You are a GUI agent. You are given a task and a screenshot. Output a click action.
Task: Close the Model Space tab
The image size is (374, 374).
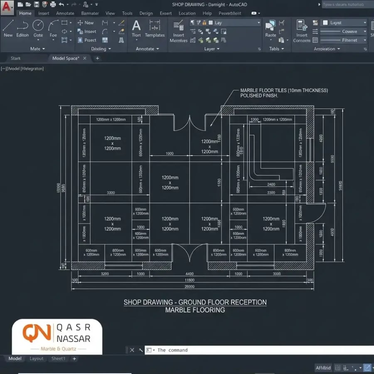click(x=85, y=58)
